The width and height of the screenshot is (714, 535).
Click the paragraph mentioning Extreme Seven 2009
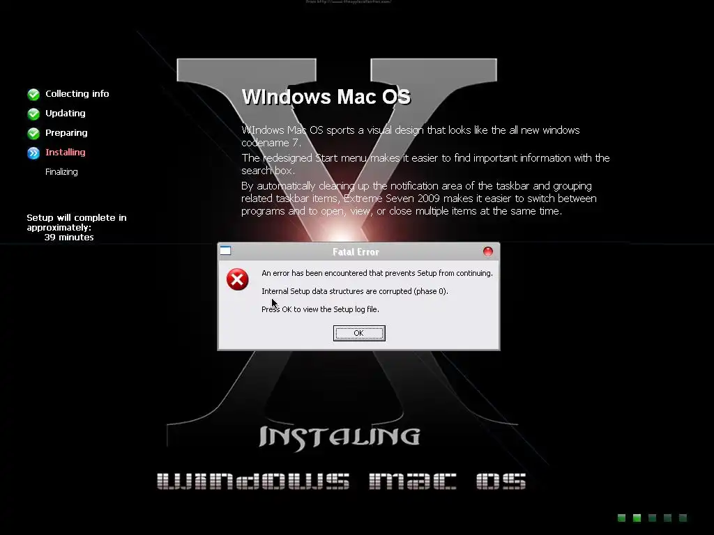tap(419, 199)
